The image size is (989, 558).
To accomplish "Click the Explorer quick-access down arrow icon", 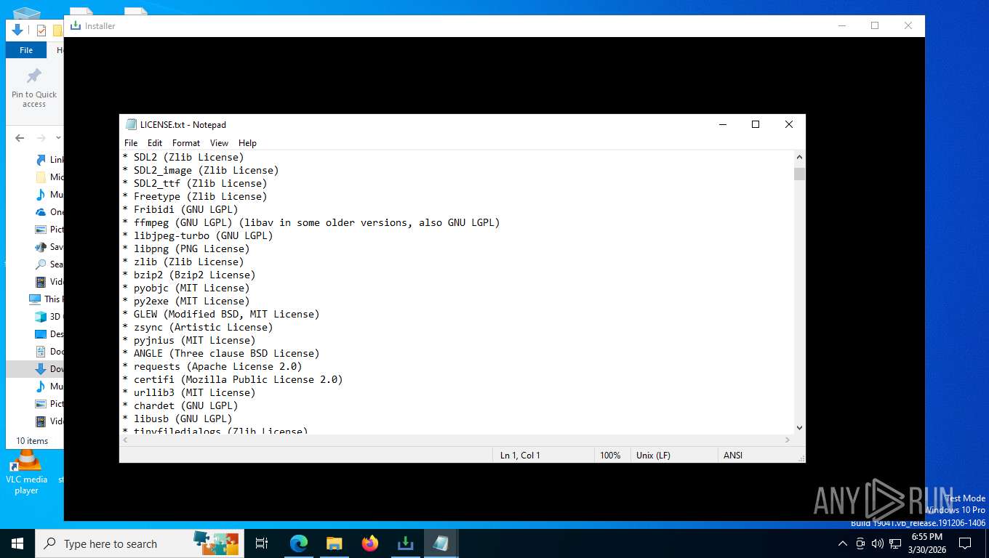I will coord(18,30).
